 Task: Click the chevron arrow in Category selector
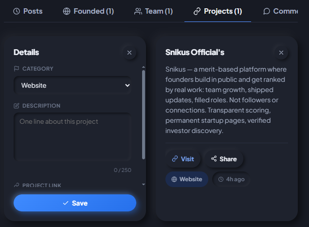[x=127, y=85]
